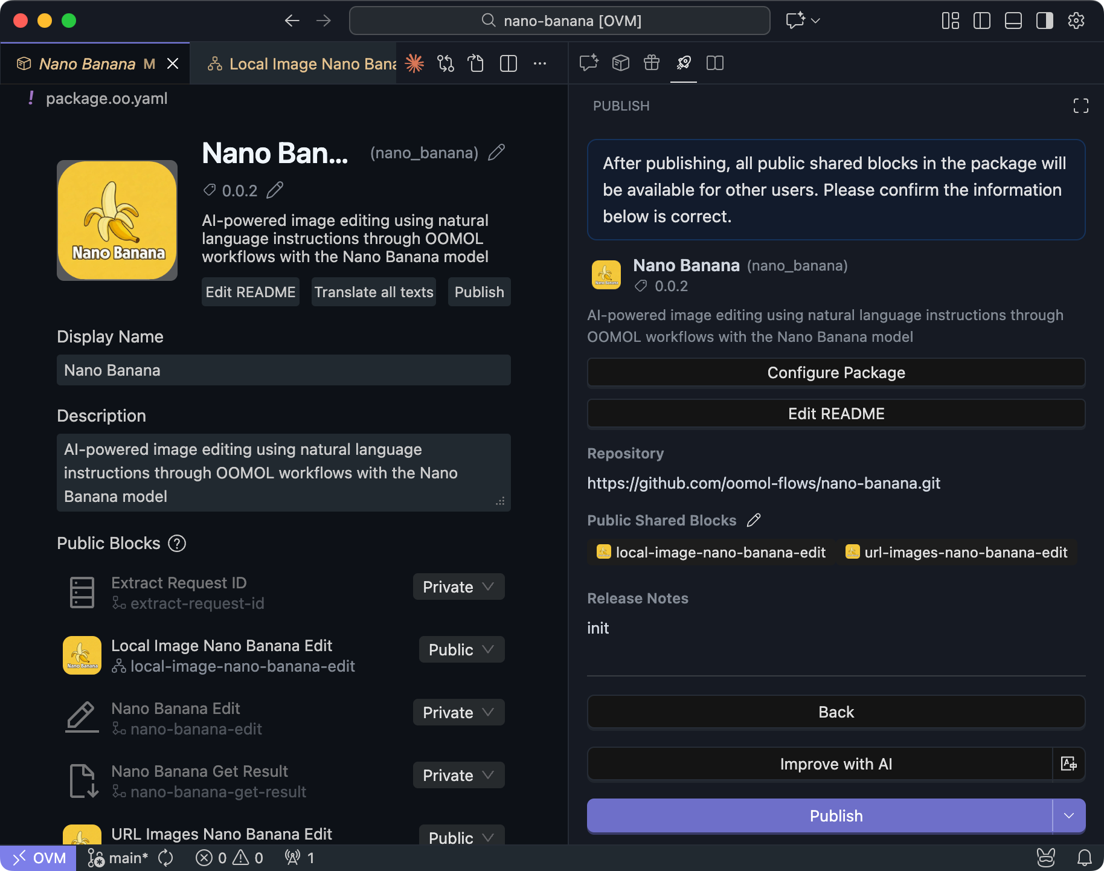The height and width of the screenshot is (871, 1104).
Task: Open the source control compare icon in the editor toolbar
Action: (x=446, y=63)
